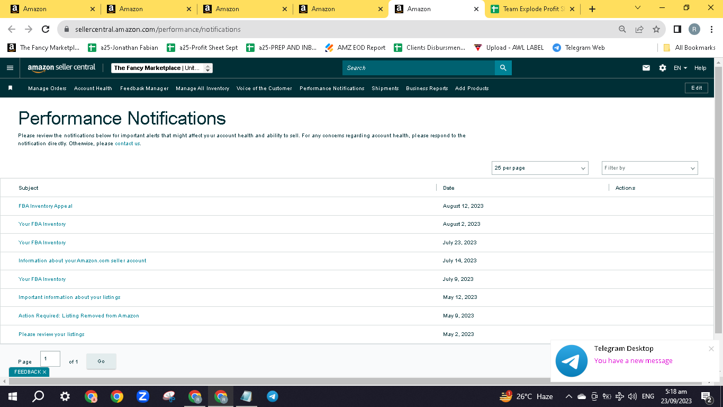Open the Filter by dropdown
Screen dimensions: 723x407
coord(650,168)
